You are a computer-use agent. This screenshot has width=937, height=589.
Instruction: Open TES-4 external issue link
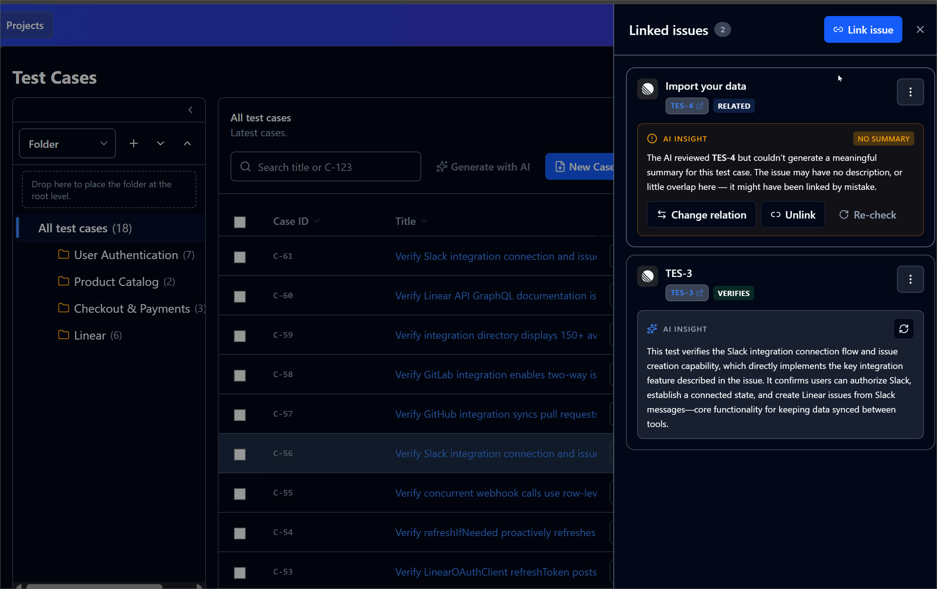coord(686,106)
